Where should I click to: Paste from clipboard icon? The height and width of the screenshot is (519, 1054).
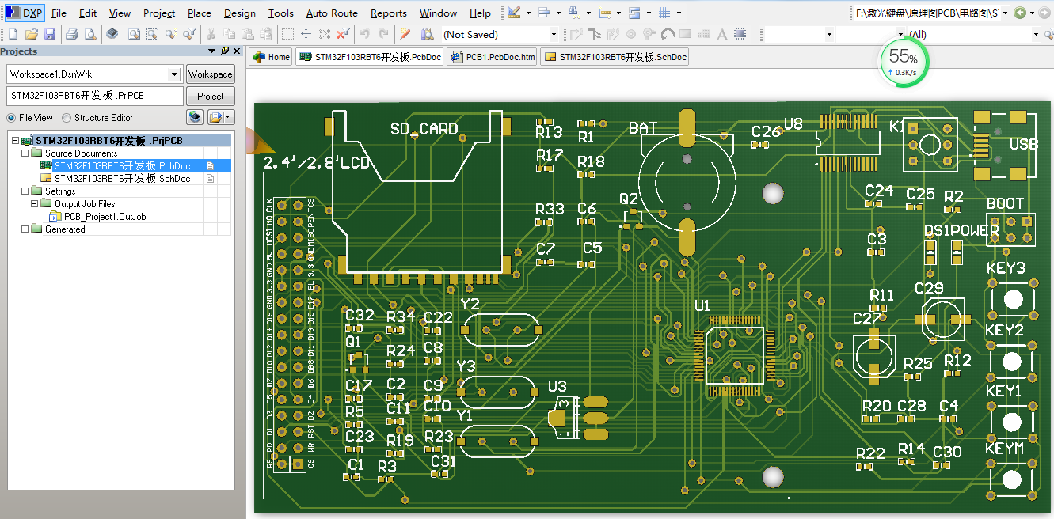click(248, 34)
